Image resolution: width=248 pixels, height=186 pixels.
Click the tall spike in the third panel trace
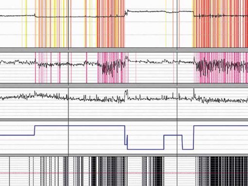point(126,94)
